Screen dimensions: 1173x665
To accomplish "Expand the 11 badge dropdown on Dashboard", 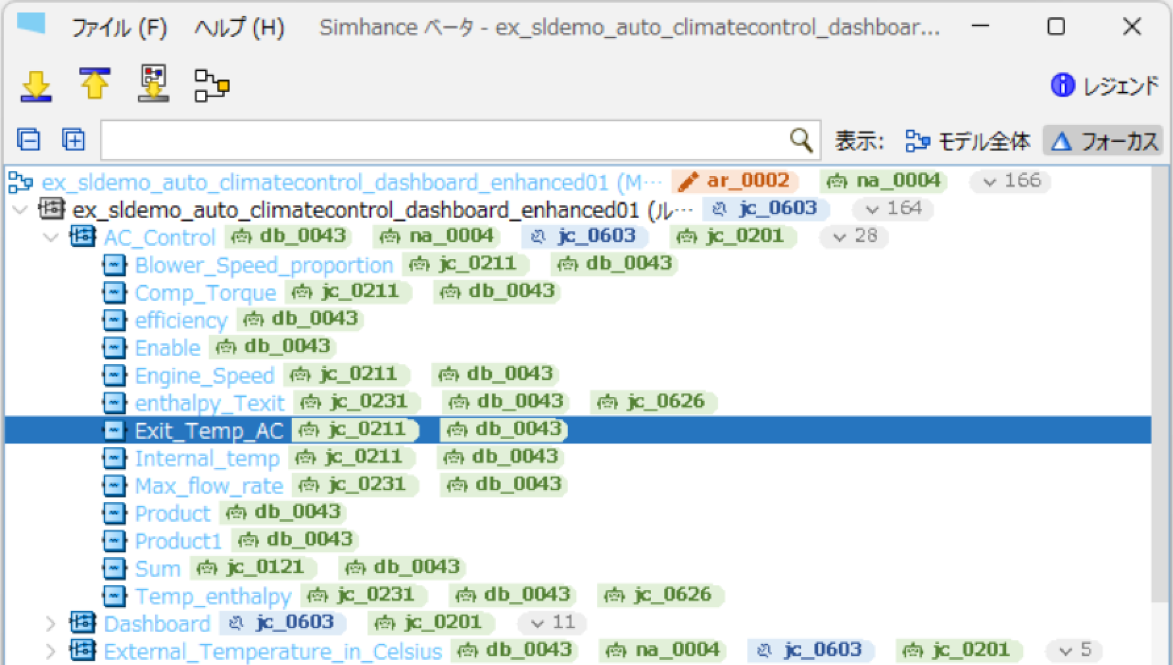I will coord(553,622).
